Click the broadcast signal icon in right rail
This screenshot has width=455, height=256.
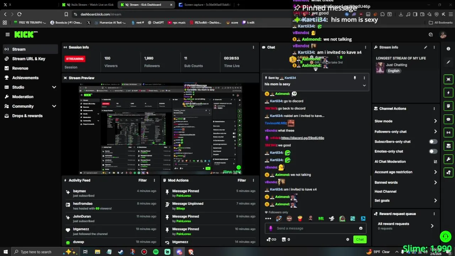(x=449, y=133)
